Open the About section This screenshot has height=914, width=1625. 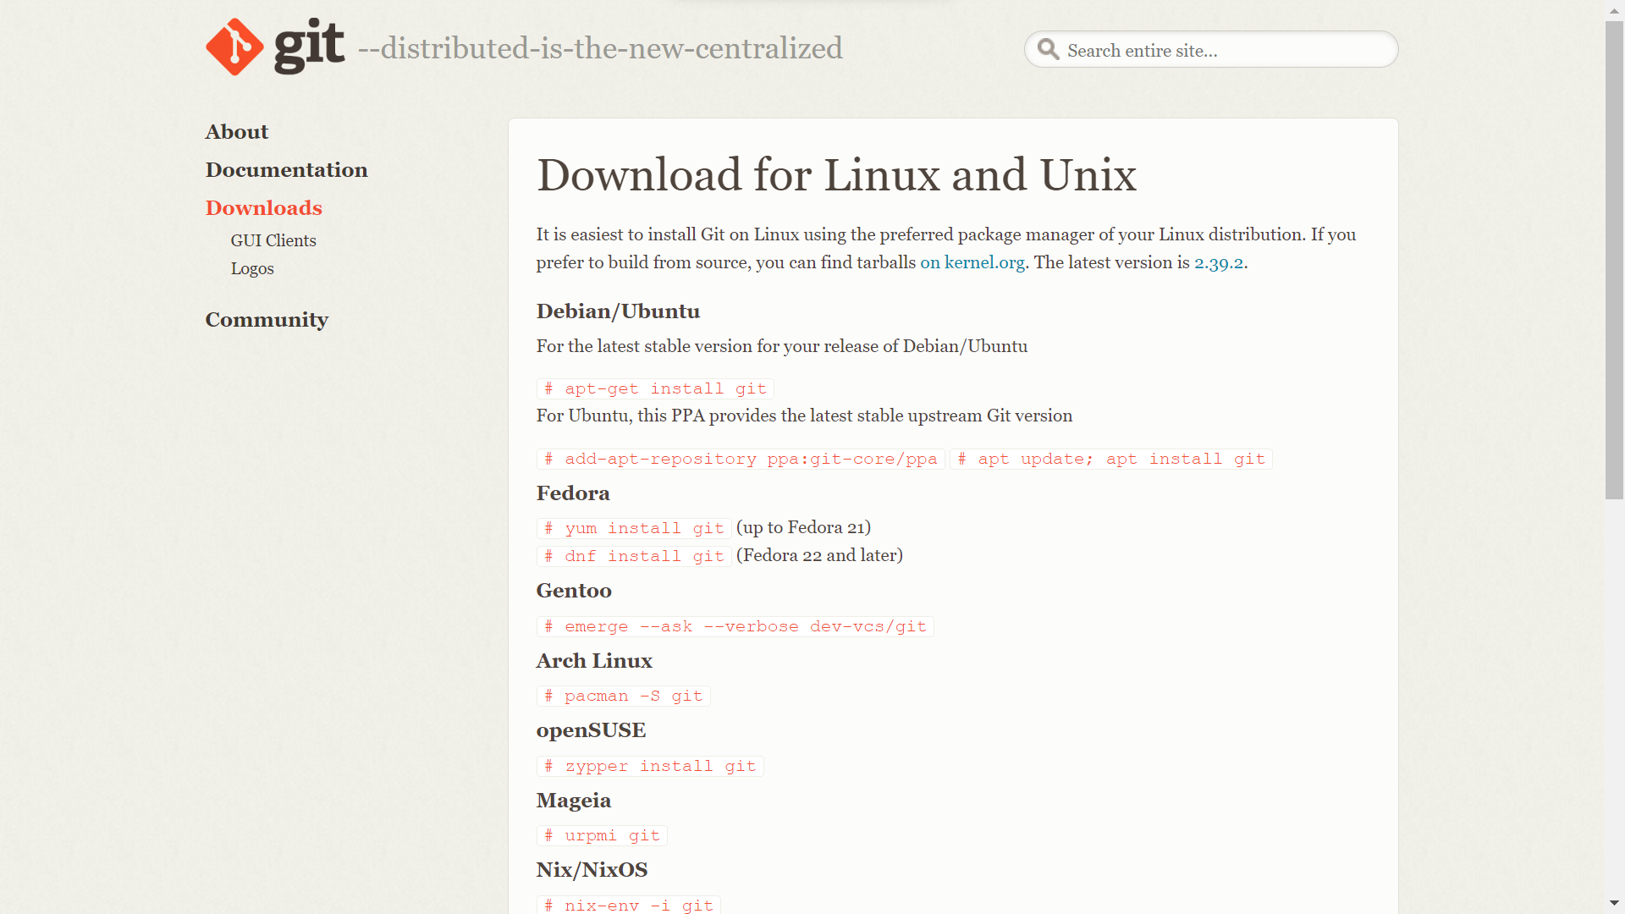tap(236, 132)
